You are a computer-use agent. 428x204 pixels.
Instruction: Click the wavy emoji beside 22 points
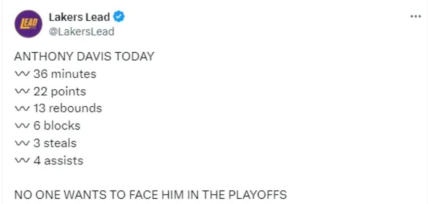[x=22, y=91]
